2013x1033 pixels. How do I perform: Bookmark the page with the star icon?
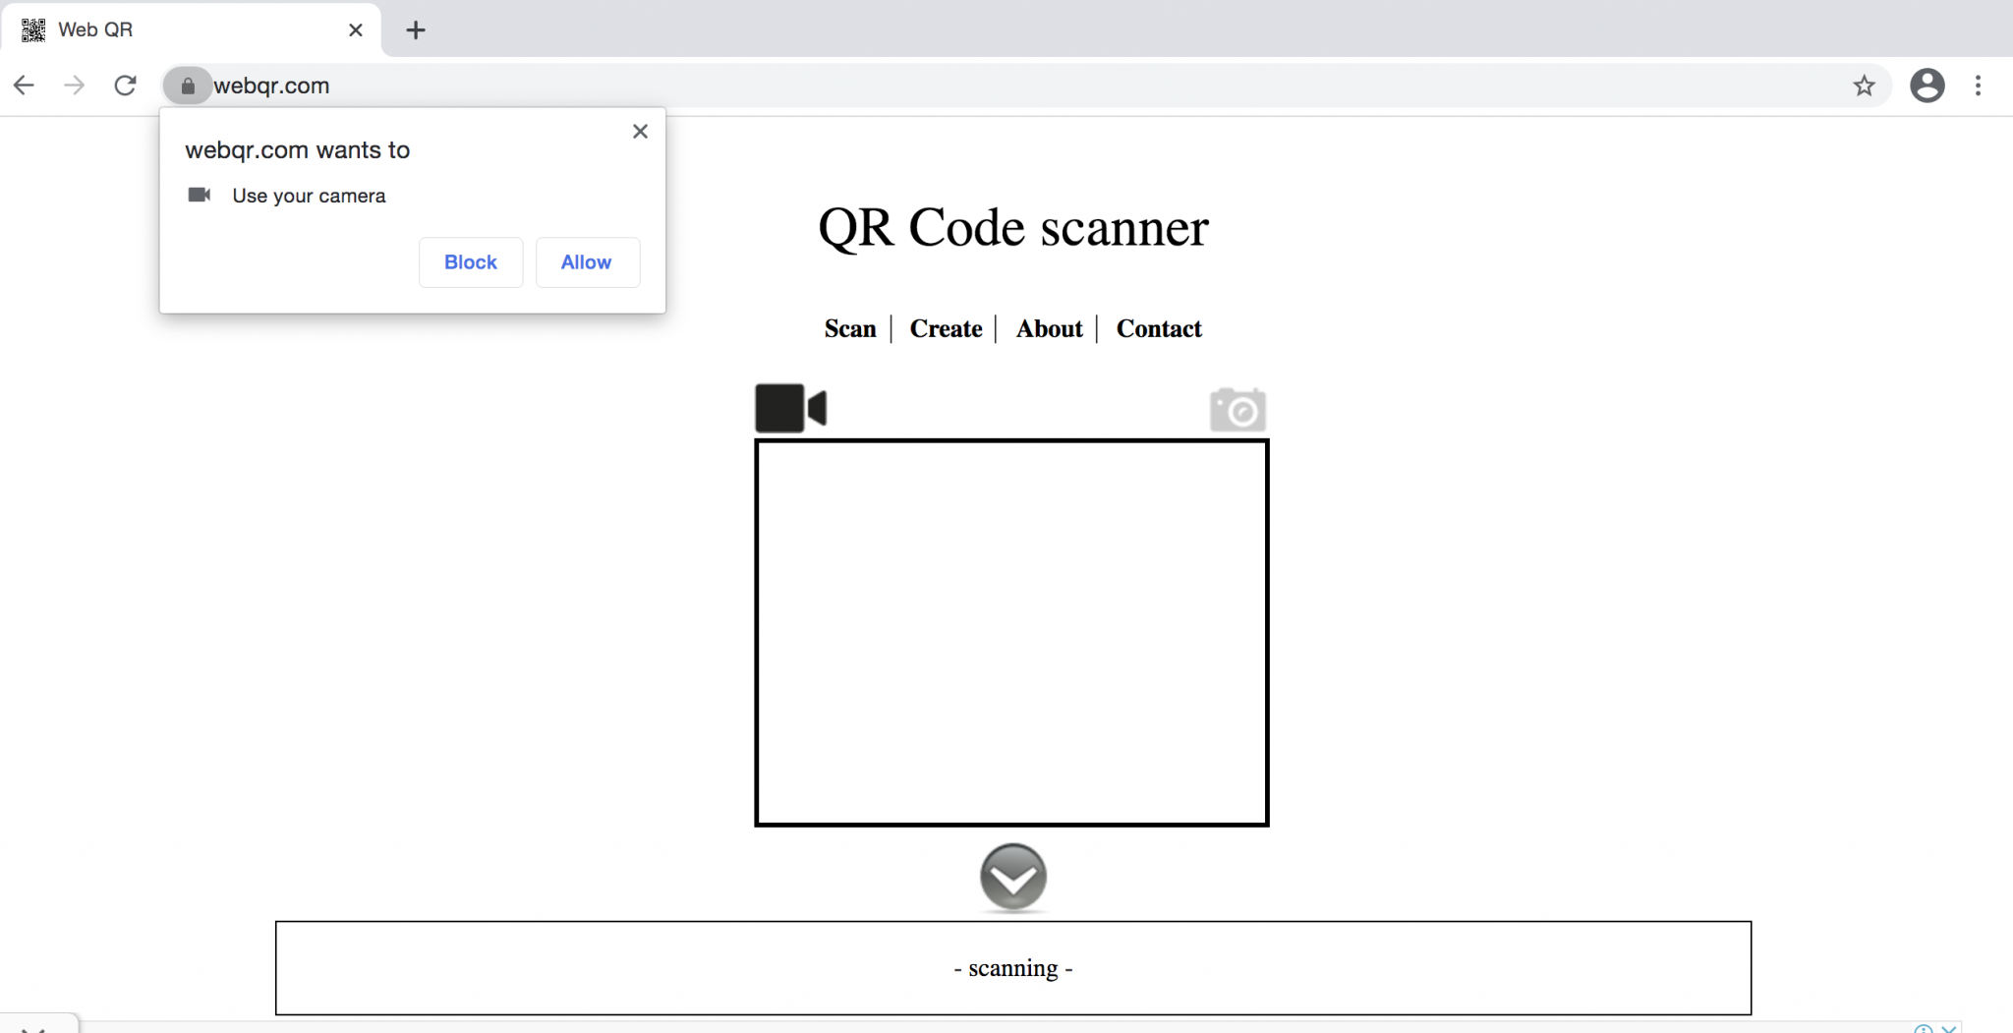1865,86
